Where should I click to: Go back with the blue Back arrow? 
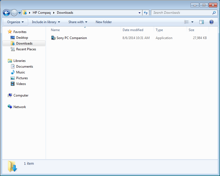click(6, 13)
